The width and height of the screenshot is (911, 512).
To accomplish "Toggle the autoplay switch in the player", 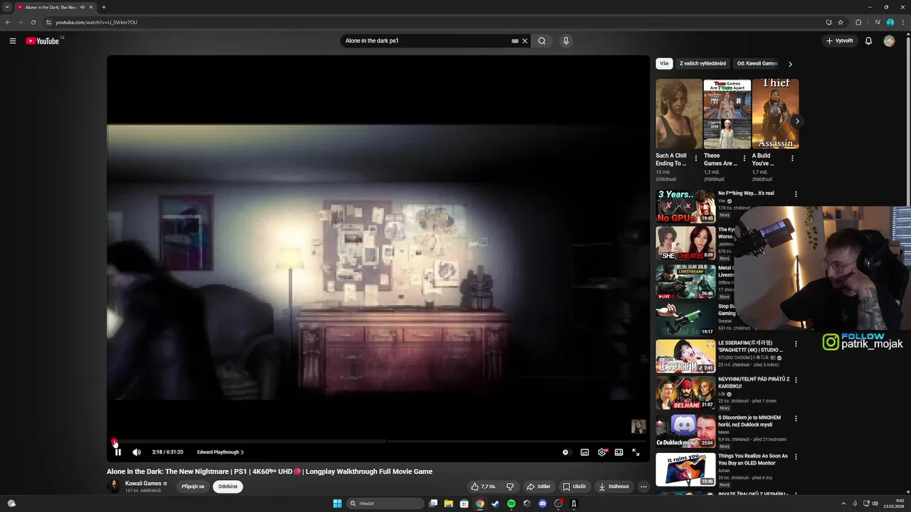I will click(566, 452).
